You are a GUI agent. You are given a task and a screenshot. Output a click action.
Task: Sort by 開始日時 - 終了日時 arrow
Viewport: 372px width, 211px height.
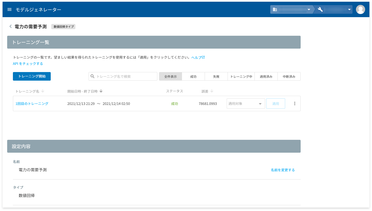click(x=101, y=91)
